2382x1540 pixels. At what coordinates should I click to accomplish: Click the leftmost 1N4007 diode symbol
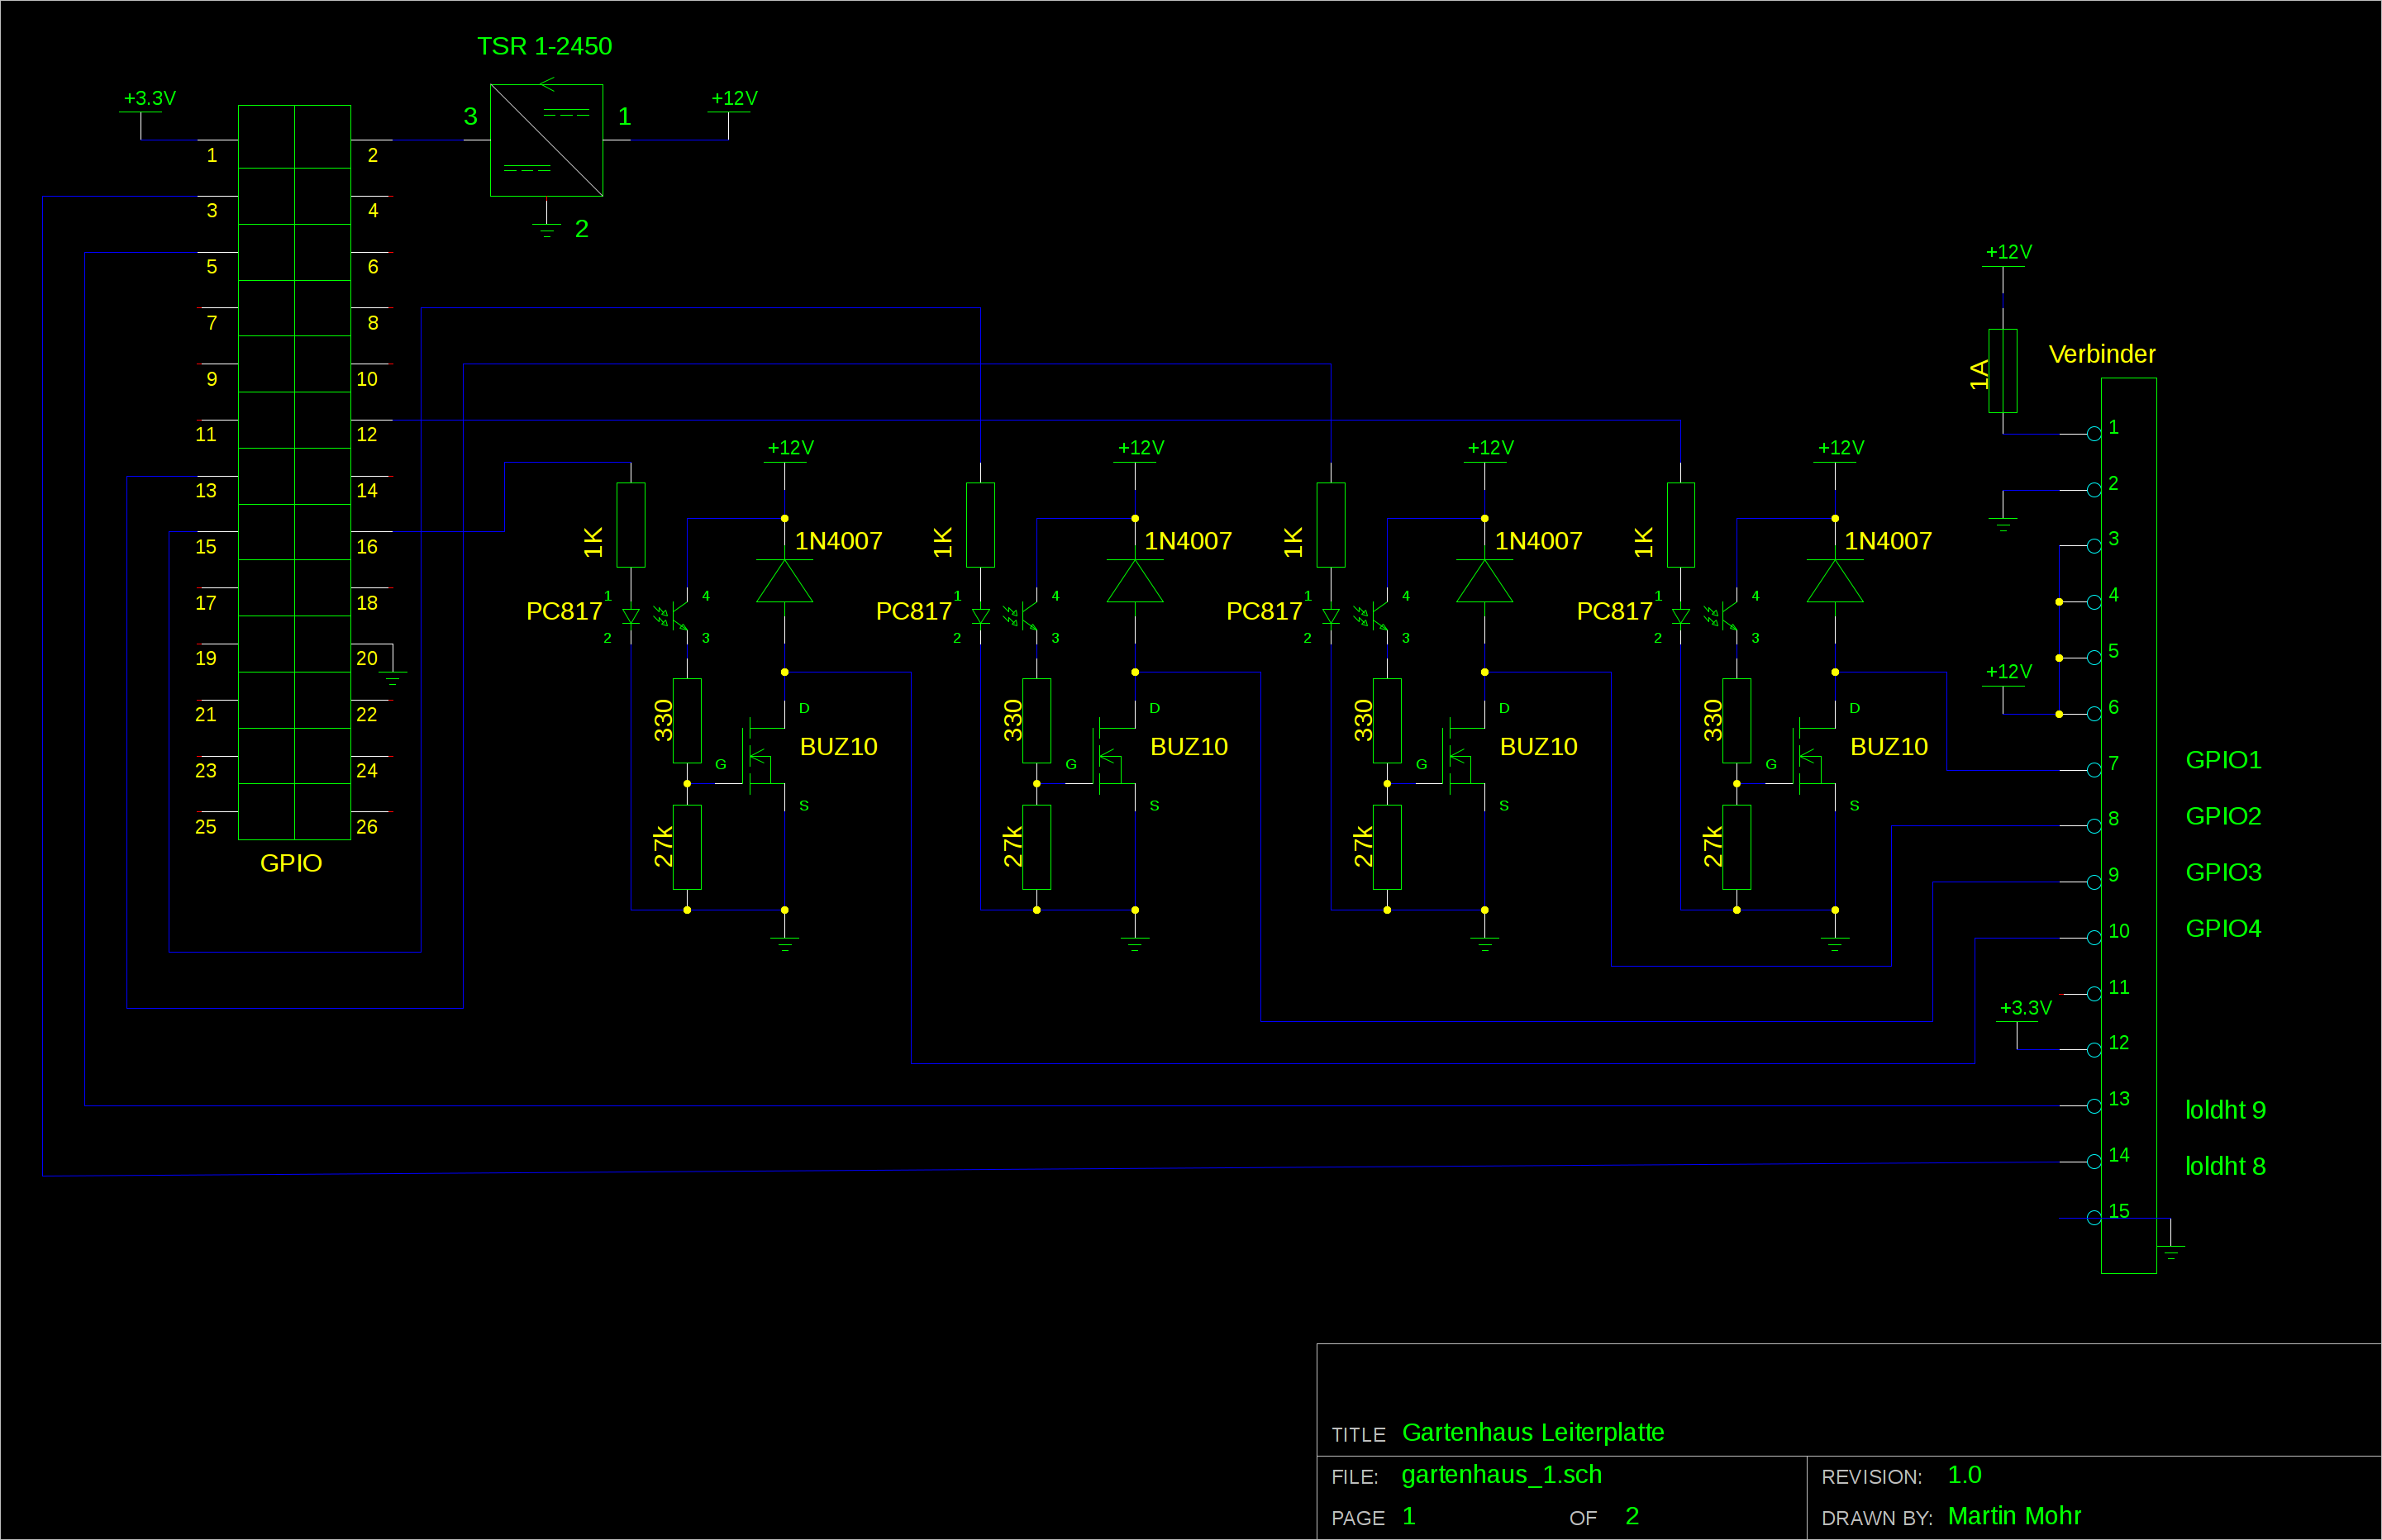[784, 581]
